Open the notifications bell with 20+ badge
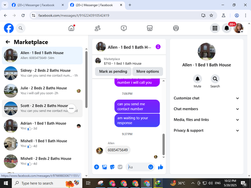Image resolution: width=251 pixels, height=188 pixels. (x=227, y=28)
